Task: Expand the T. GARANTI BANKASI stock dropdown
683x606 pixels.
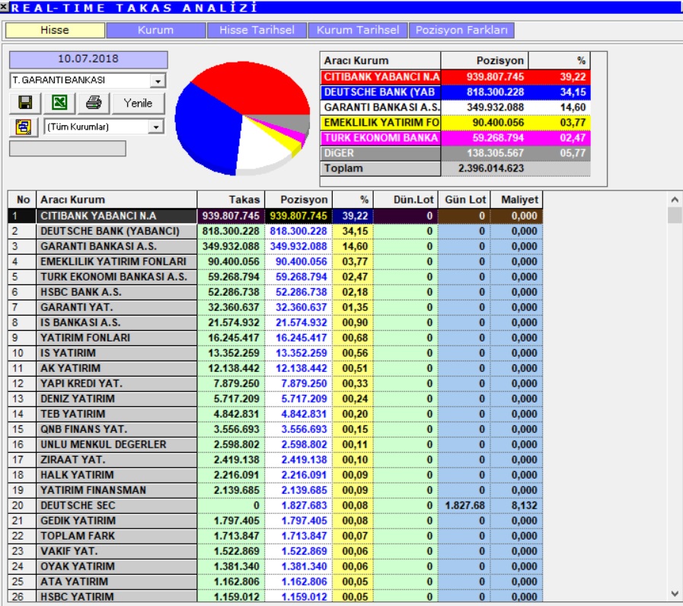Action: pos(158,81)
